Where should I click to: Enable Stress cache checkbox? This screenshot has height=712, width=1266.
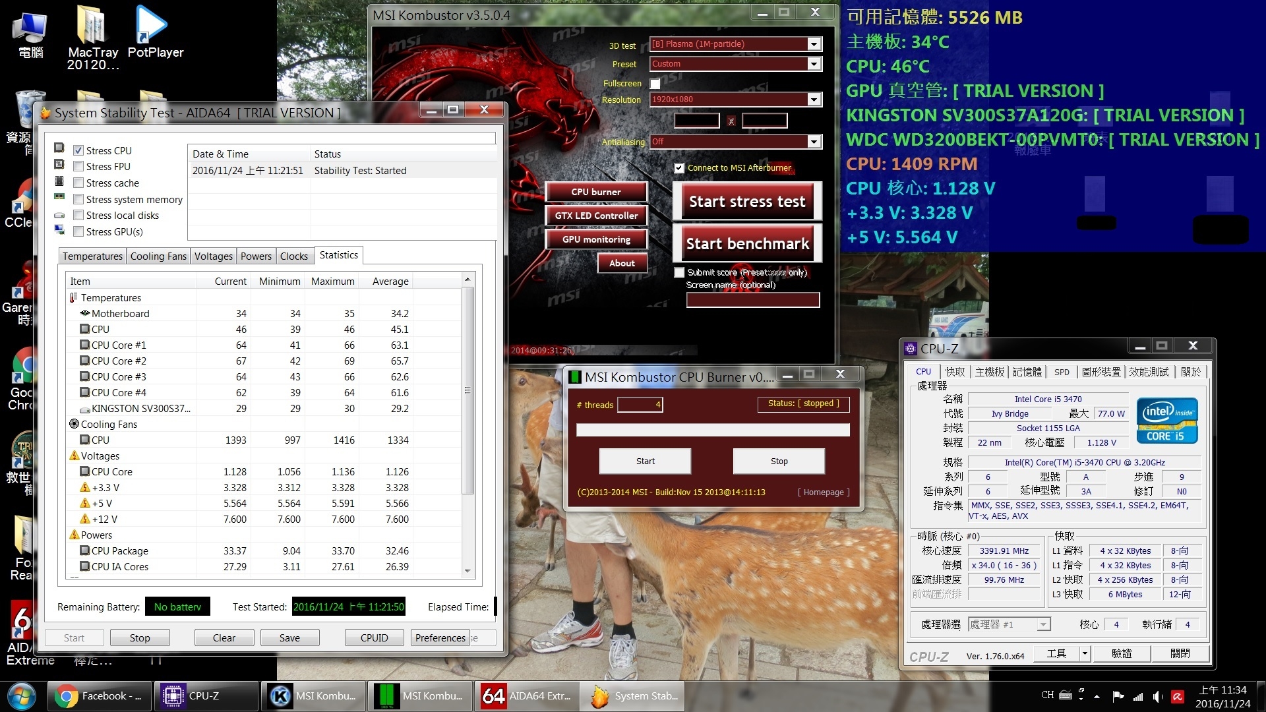(78, 183)
